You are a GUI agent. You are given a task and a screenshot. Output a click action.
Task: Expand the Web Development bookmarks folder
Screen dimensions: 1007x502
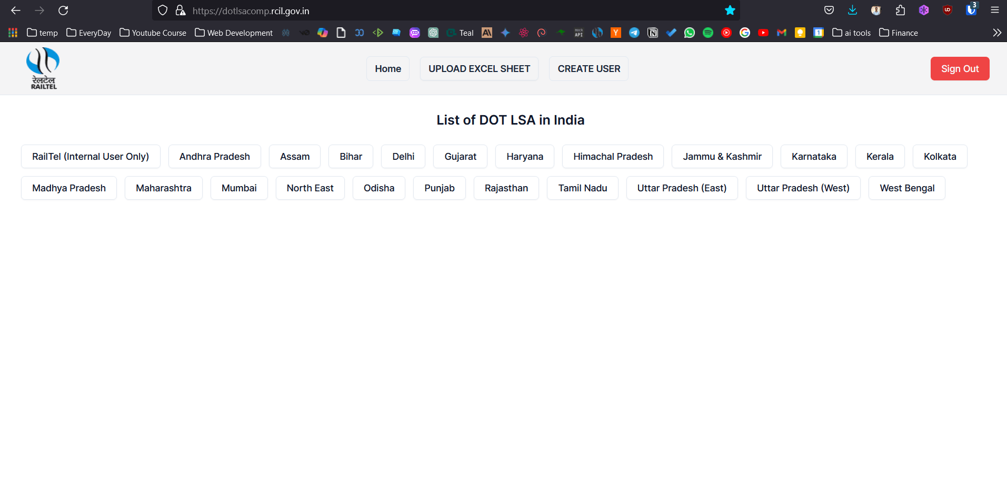point(234,33)
